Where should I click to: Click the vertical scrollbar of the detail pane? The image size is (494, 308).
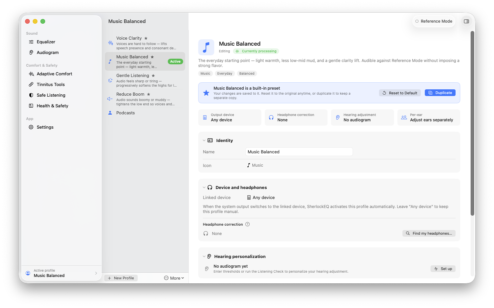pos(472,123)
